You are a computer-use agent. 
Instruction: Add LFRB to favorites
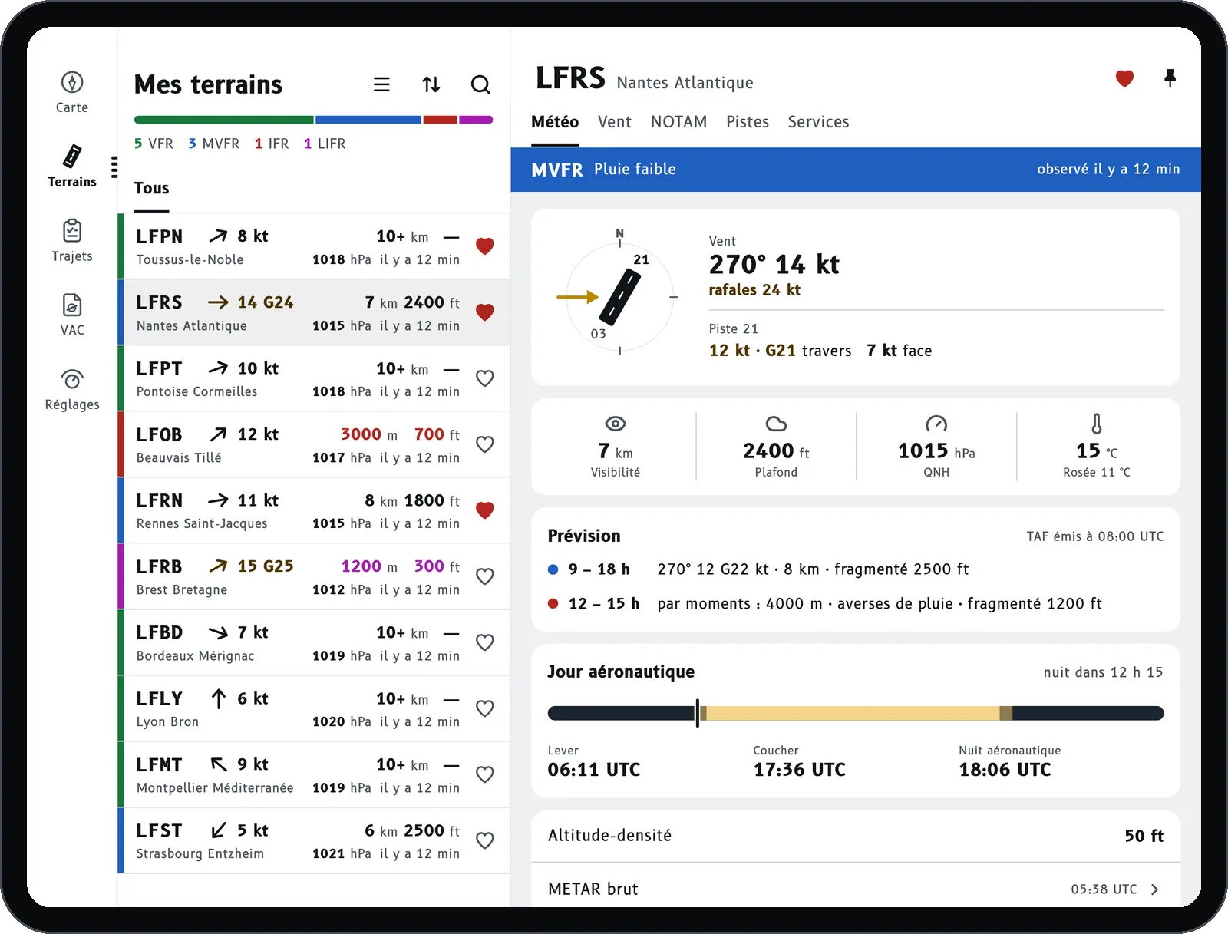click(x=484, y=576)
